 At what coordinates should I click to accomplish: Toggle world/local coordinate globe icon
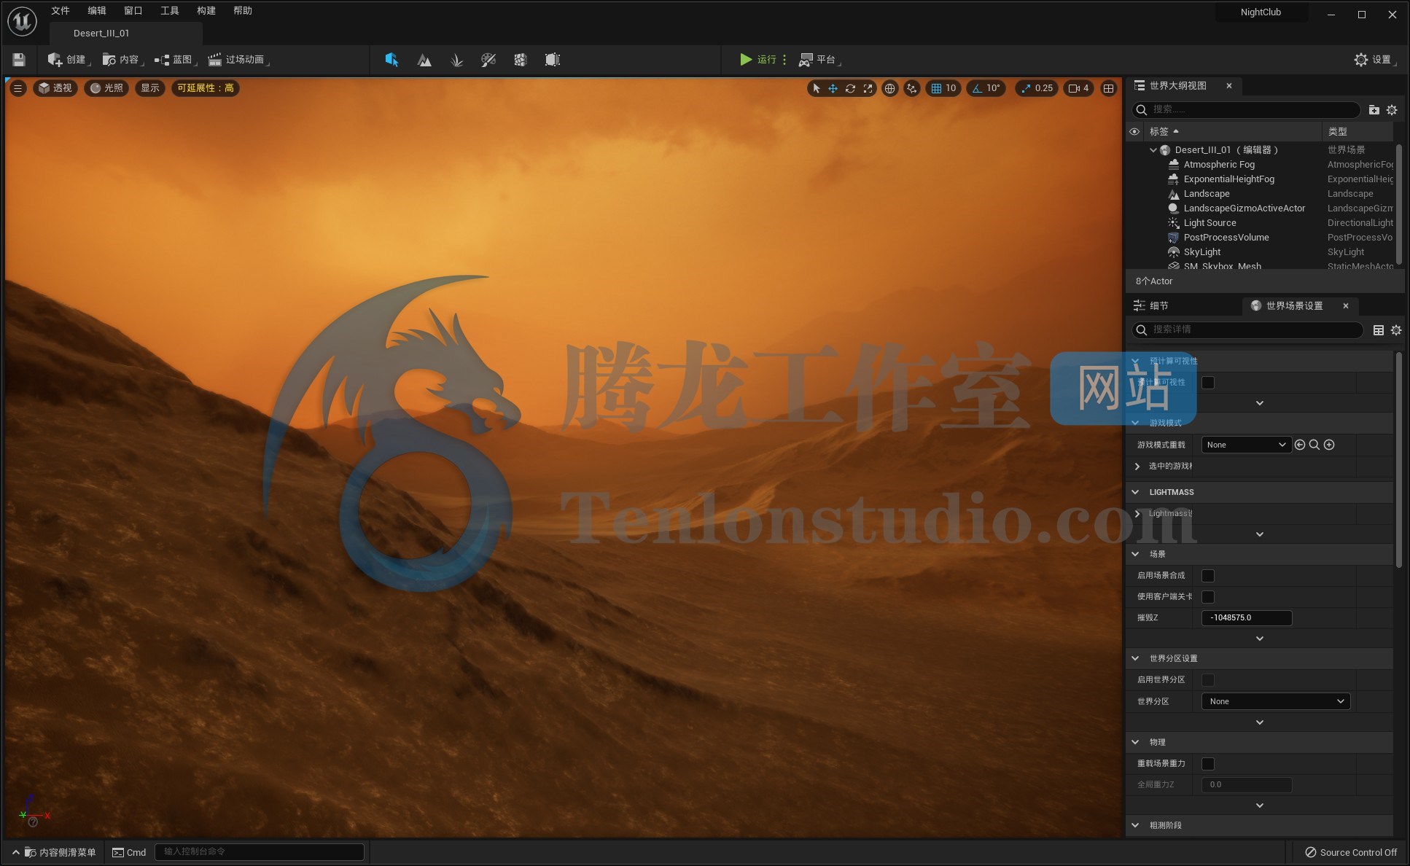(x=889, y=88)
